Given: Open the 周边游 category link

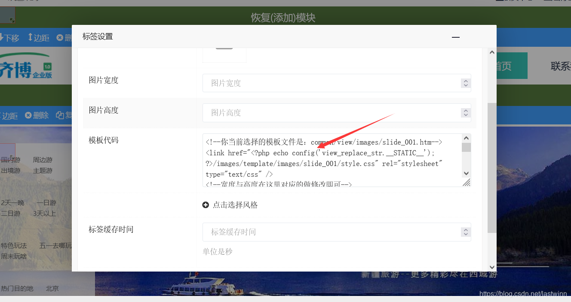Looking at the screenshot, I should (x=43, y=160).
